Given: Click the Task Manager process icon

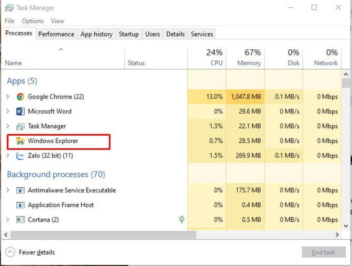Looking at the screenshot, I should pyautogui.click(x=20, y=126).
